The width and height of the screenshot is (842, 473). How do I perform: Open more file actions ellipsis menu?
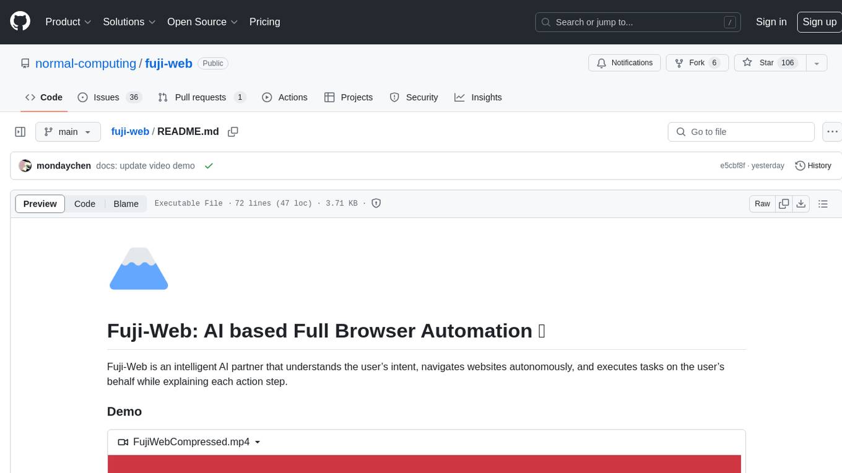[x=832, y=132]
